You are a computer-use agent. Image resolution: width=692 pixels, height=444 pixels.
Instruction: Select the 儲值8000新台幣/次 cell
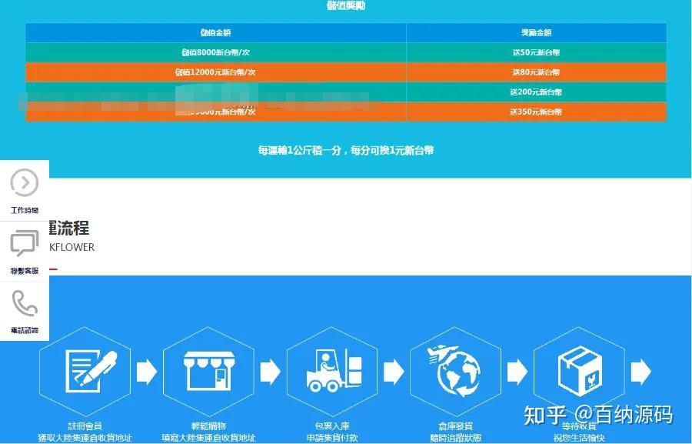[x=216, y=52]
